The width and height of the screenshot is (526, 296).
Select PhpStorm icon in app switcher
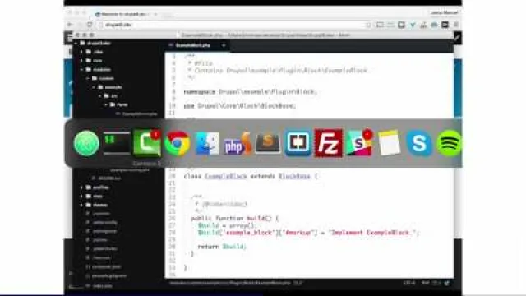tap(238, 143)
